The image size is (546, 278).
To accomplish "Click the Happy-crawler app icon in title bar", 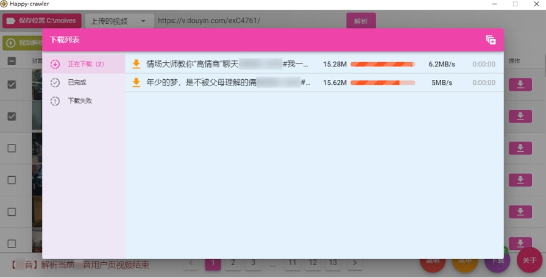I will [x=4, y=4].
